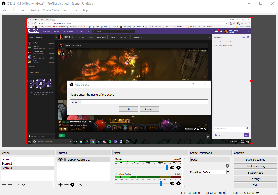Open source properties with gear icon
This screenshot has width=278, height=195.
pos(72,185)
